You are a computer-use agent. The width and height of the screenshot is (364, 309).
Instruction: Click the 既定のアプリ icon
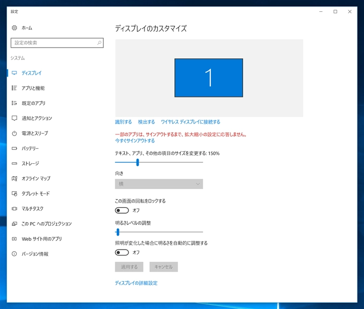click(14, 103)
